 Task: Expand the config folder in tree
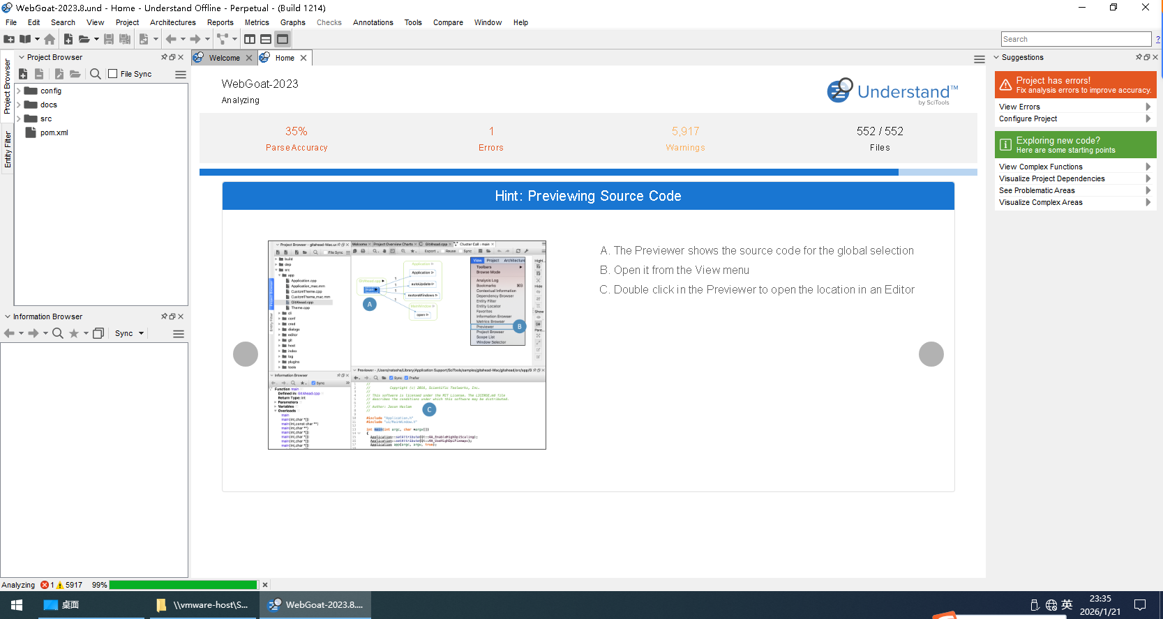click(x=19, y=91)
